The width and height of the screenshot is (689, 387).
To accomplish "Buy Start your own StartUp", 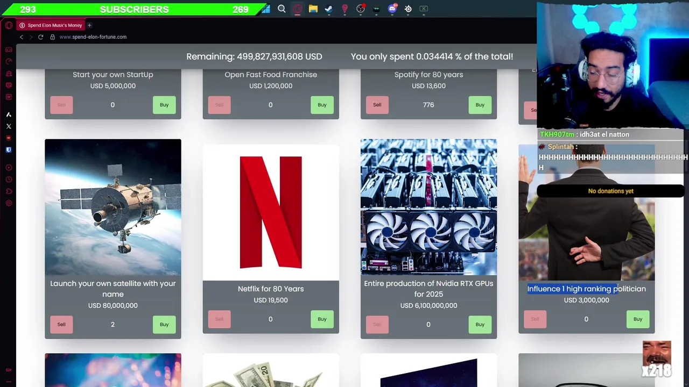I will [x=164, y=105].
